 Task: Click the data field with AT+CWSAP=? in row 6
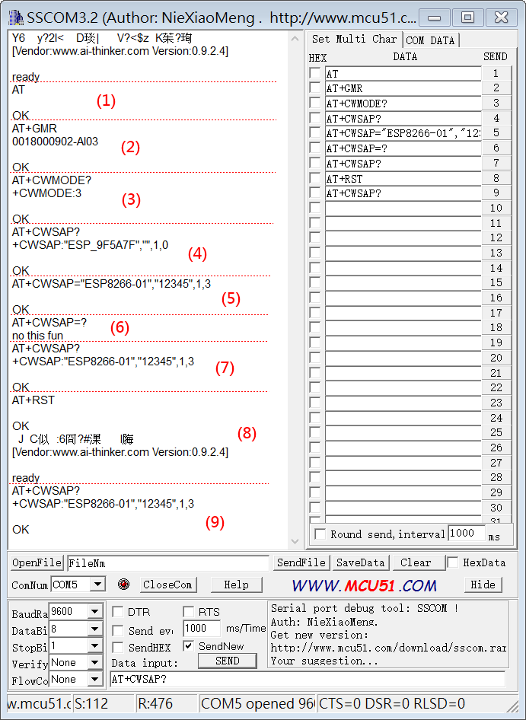coord(403,148)
